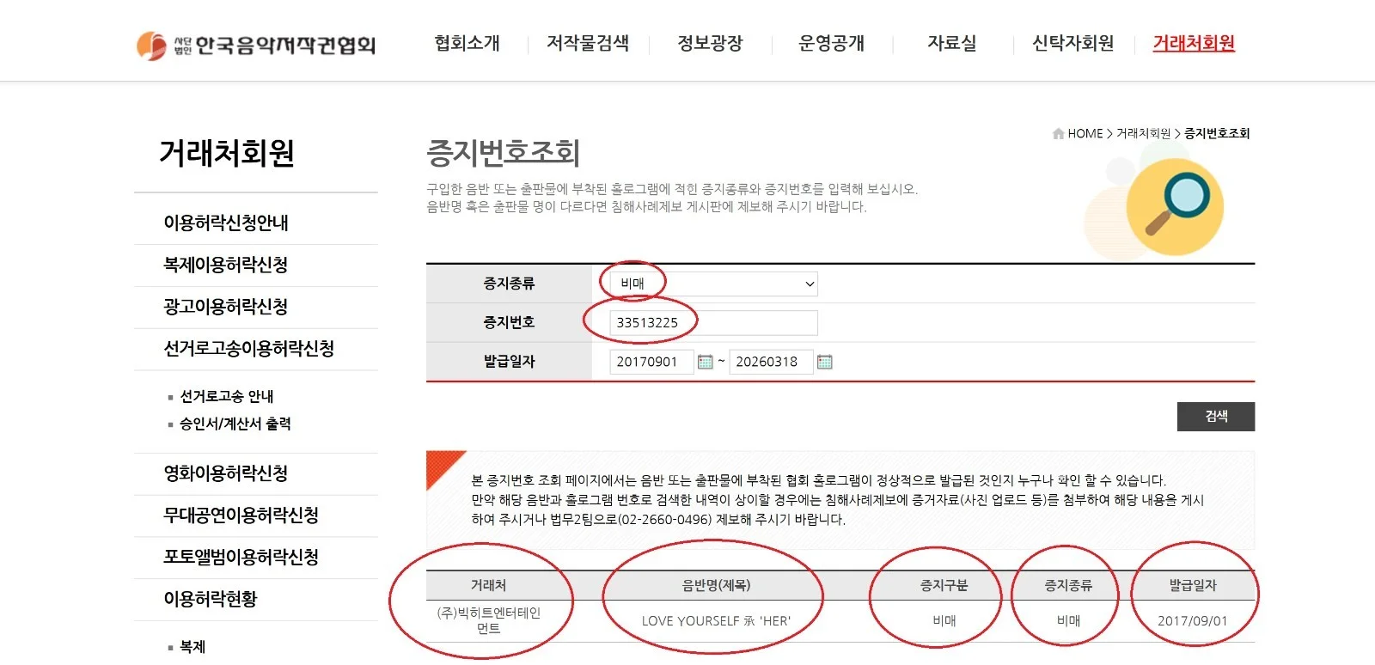The height and width of the screenshot is (665, 1375).
Task: Click the 증지번호조회 breadcrumb text
Action: pos(1217,134)
